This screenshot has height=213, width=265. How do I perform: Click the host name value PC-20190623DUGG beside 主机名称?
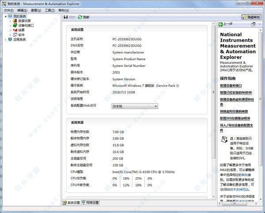tap(127, 39)
